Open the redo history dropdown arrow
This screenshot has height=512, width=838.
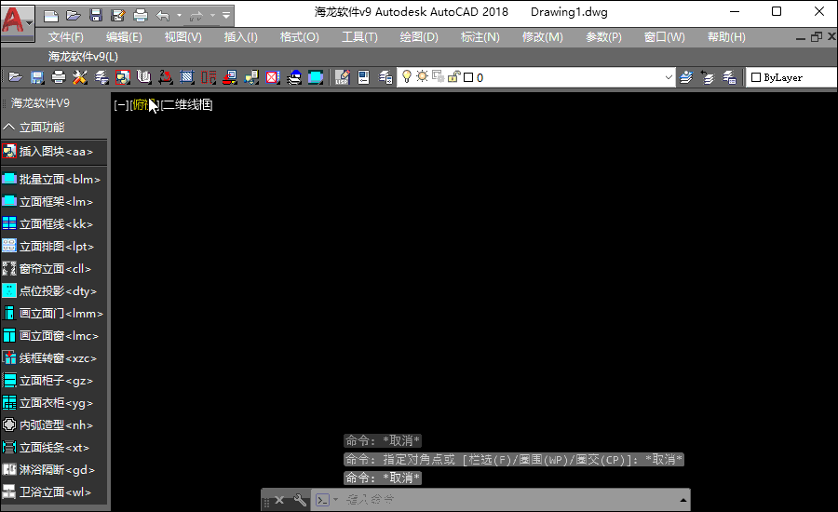click(212, 16)
